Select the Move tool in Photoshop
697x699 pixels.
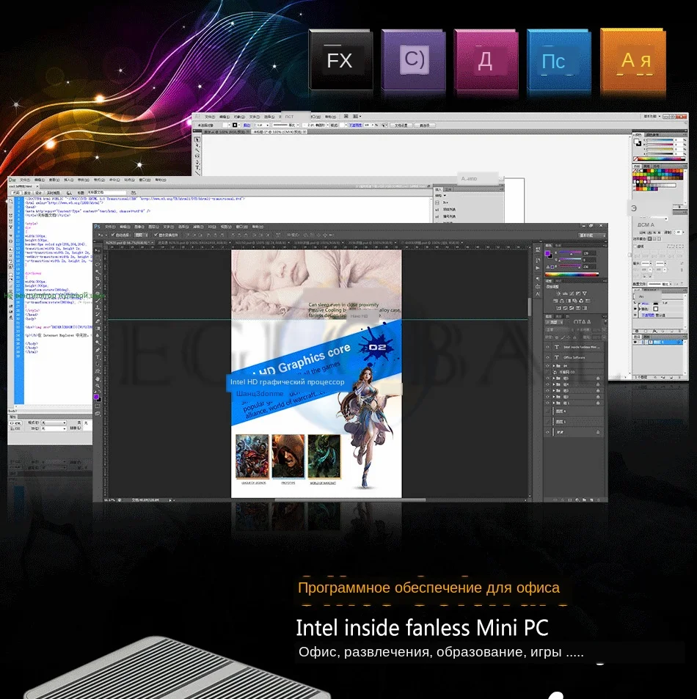(98, 251)
